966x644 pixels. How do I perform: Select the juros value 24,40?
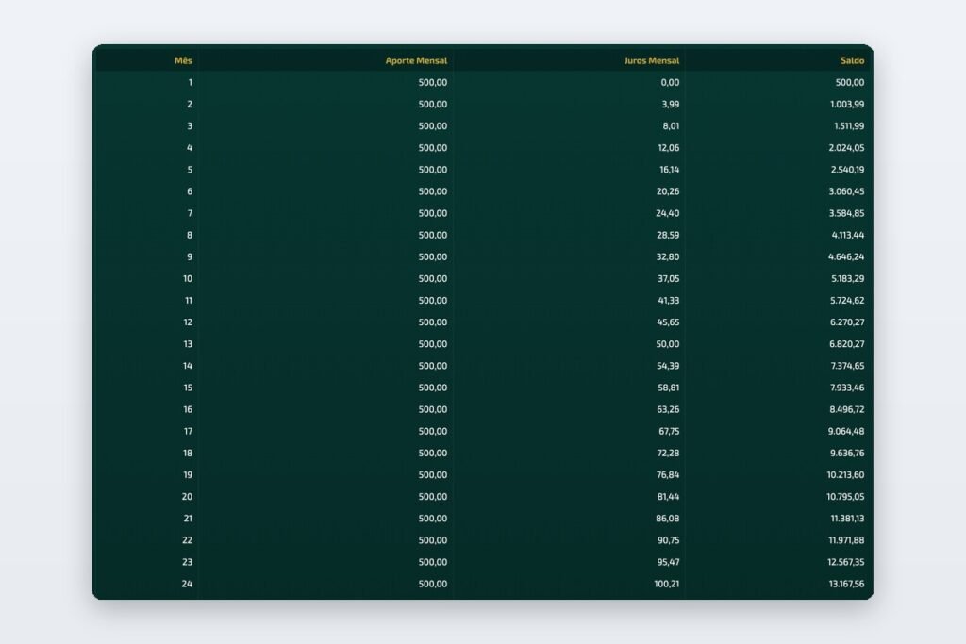668,213
